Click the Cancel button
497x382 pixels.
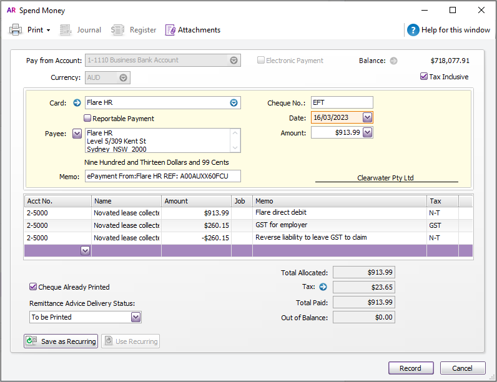[462, 368]
